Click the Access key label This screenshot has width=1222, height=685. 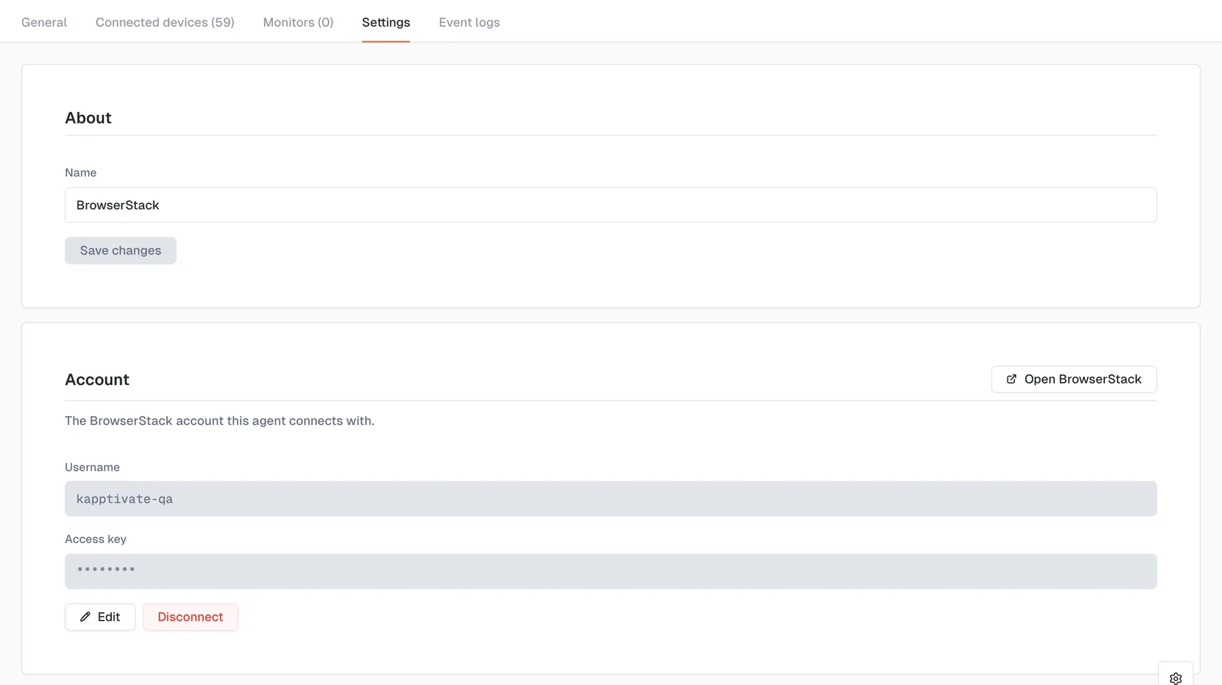[96, 539]
